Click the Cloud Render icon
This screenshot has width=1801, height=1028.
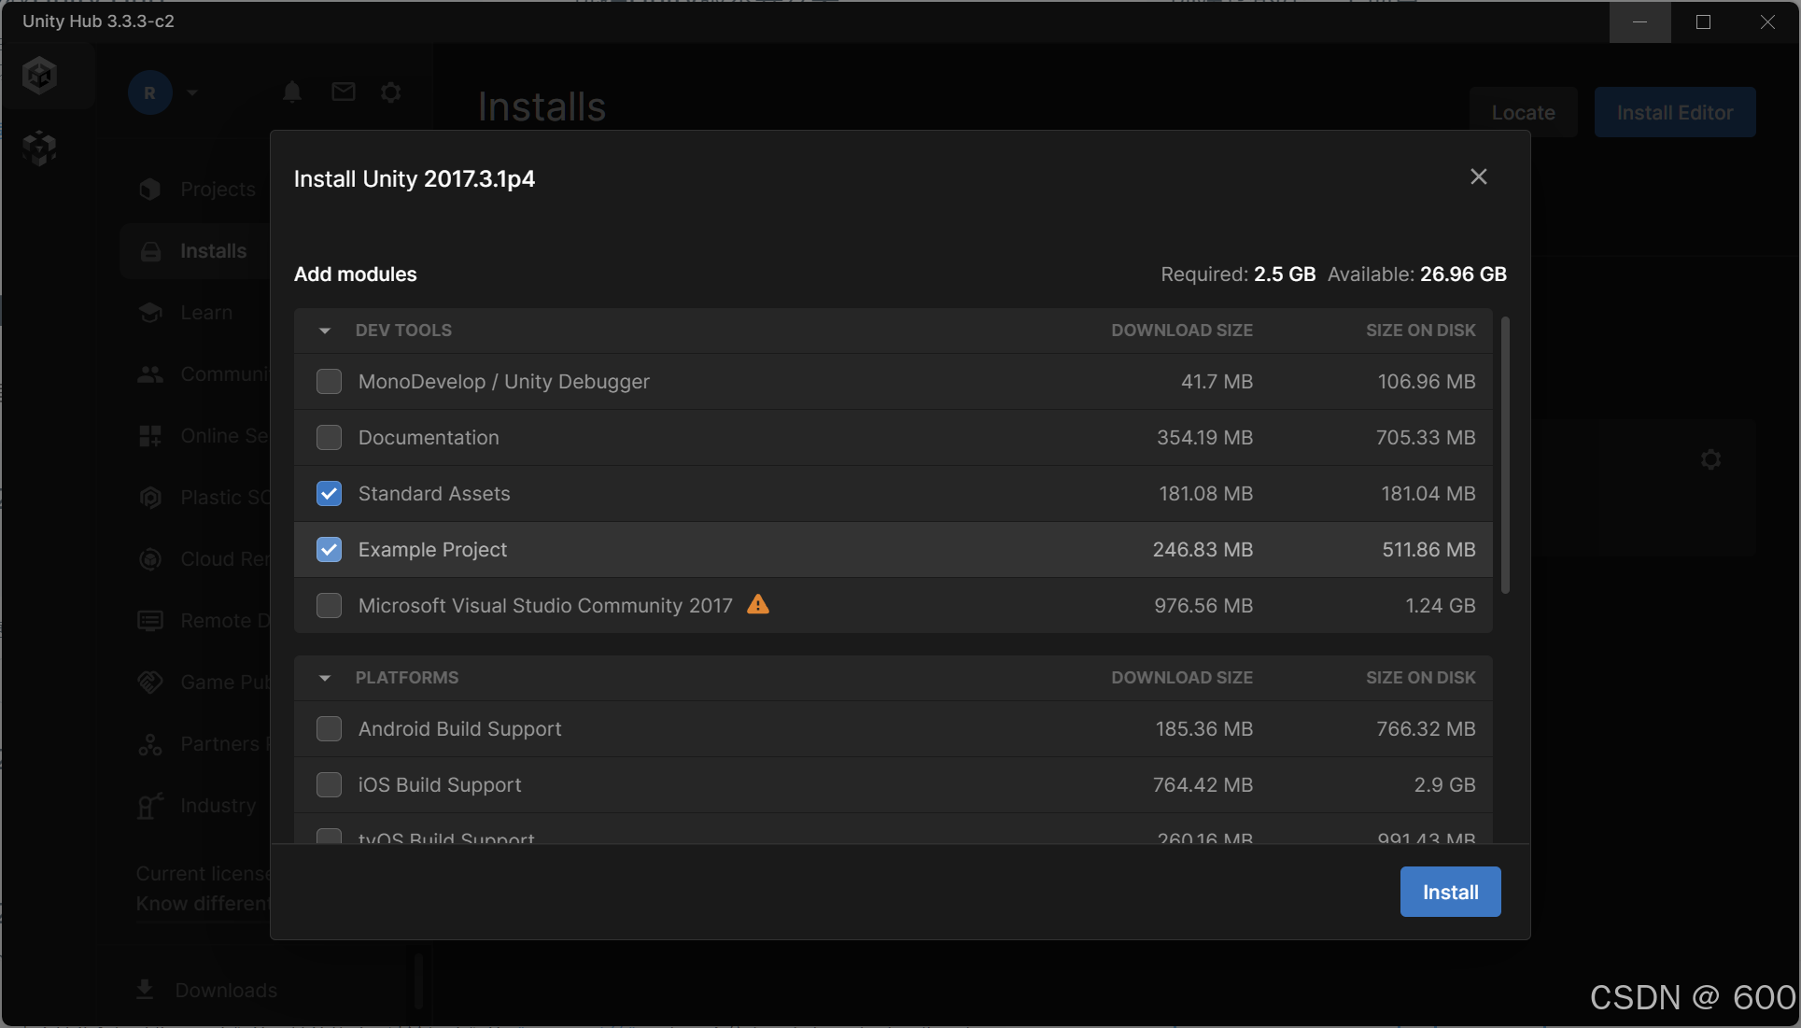click(x=150, y=559)
